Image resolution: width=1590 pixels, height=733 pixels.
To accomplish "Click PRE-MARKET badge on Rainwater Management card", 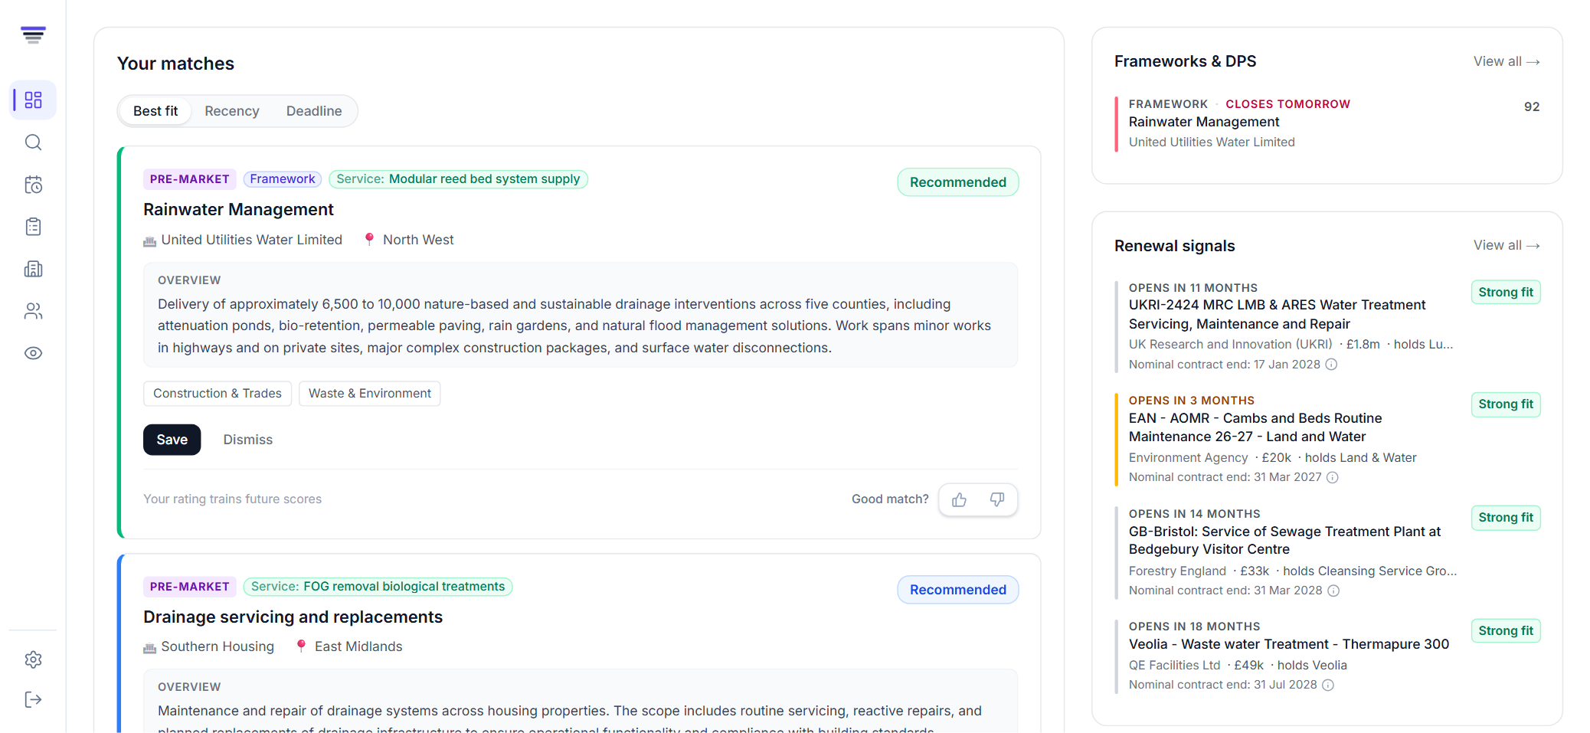I will [x=189, y=179].
